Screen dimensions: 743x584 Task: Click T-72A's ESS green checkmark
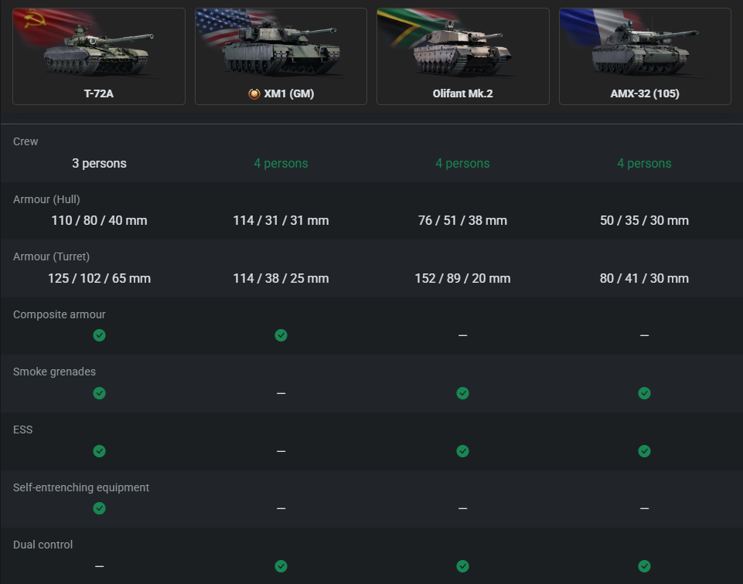coord(99,451)
